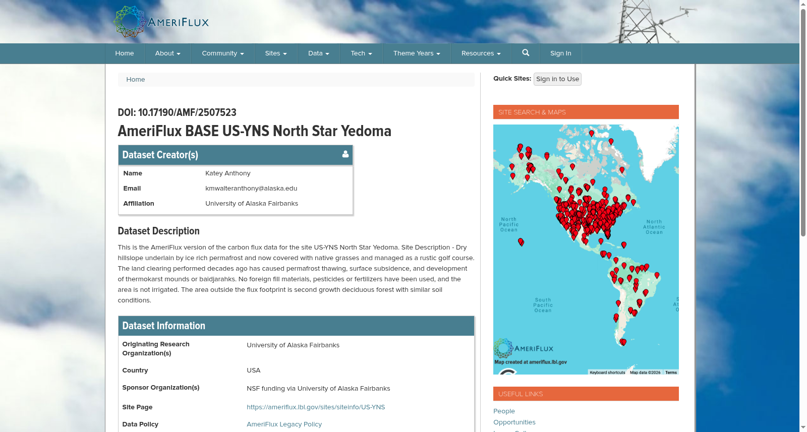Expand the Tech dropdown menu
The width and height of the screenshot is (807, 432).
tap(362, 53)
